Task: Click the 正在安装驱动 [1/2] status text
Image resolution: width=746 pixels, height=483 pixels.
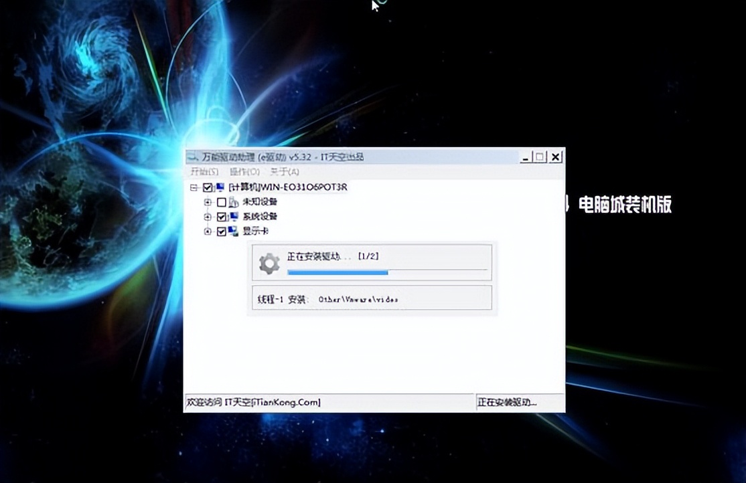Action: (333, 256)
